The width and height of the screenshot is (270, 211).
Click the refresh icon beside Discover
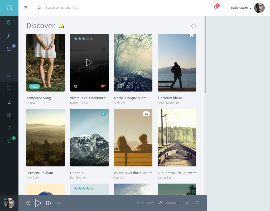click(194, 26)
